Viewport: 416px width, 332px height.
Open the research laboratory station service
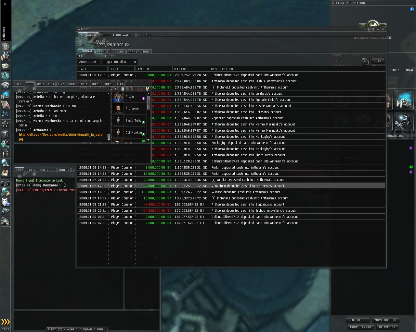[x=404, y=100]
